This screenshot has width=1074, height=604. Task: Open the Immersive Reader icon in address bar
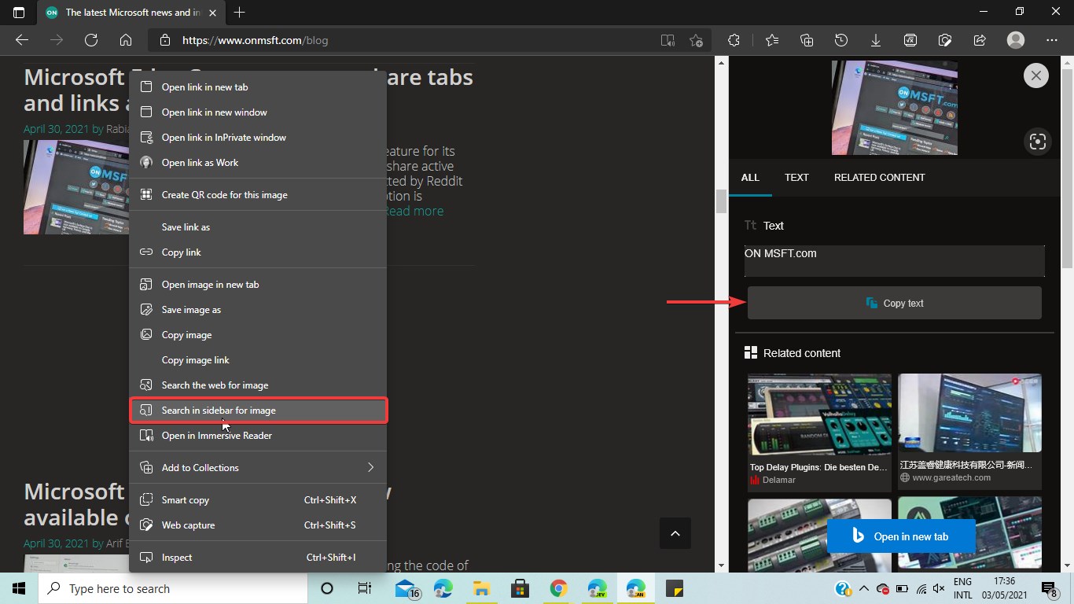[x=668, y=40]
